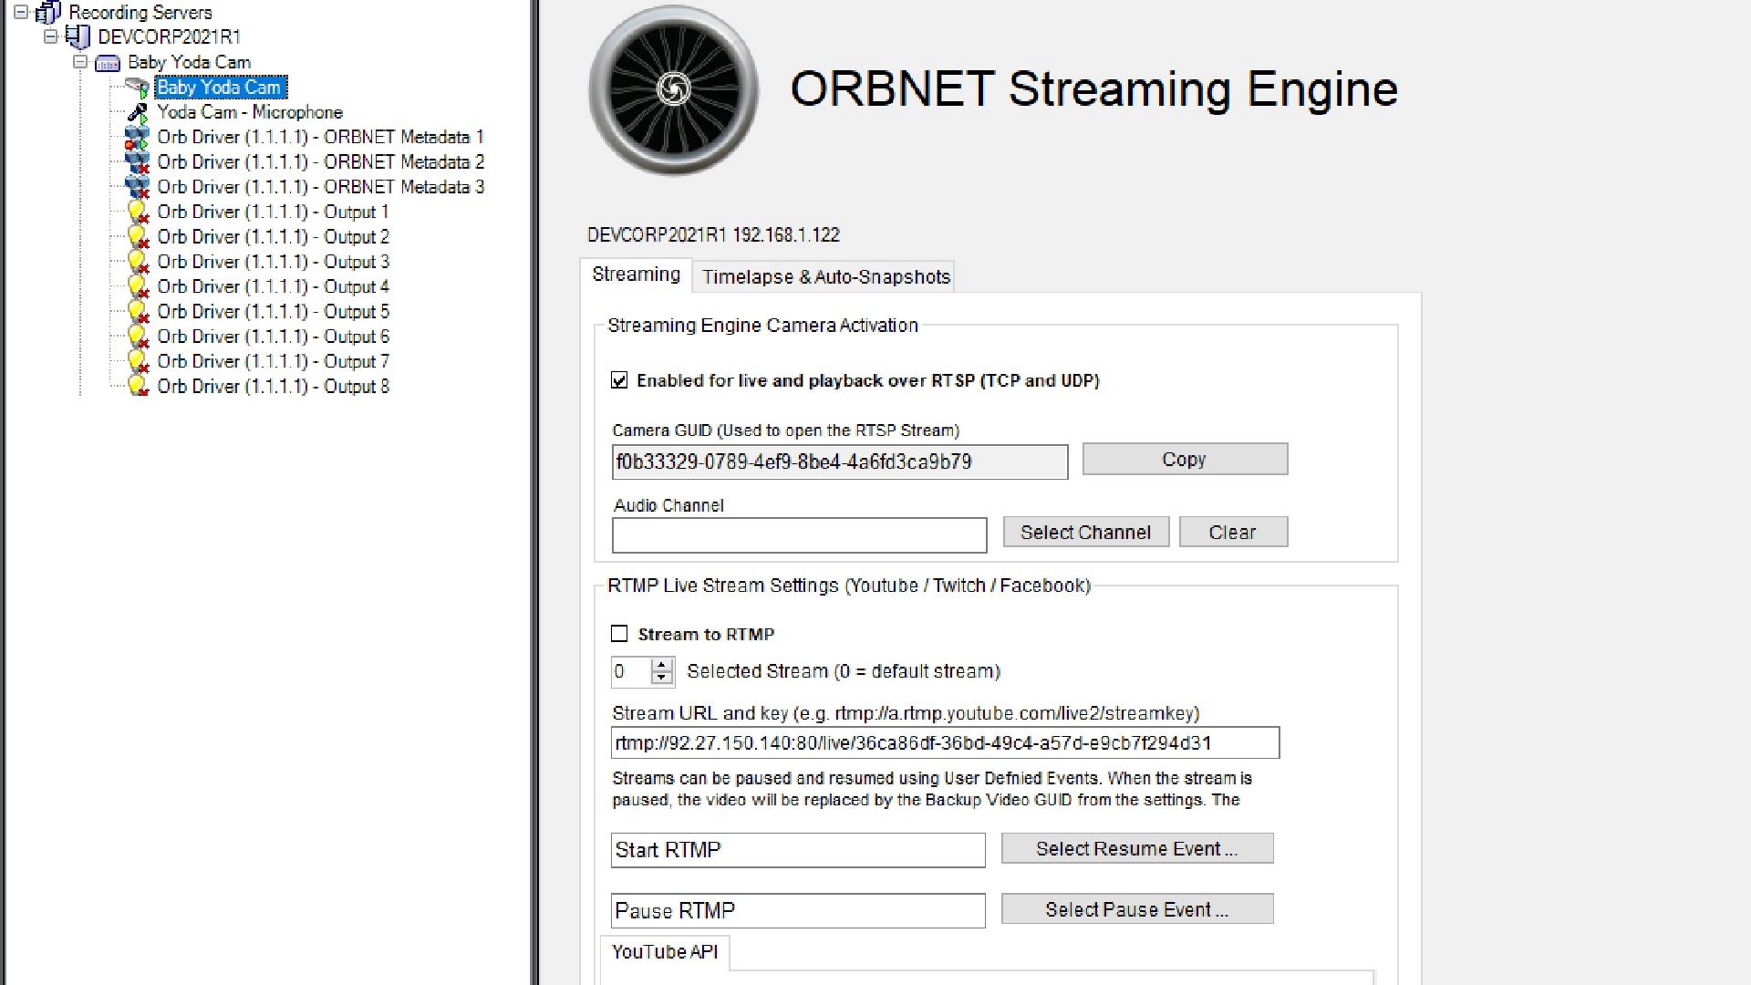Viewport: 1751px width, 985px height.
Task: Click the Camera GUID field
Action: point(840,462)
